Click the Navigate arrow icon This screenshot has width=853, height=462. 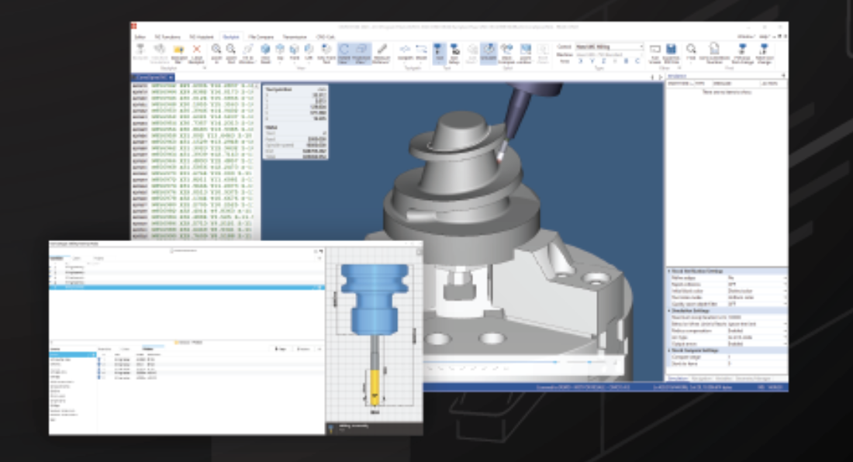tap(405, 53)
